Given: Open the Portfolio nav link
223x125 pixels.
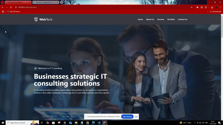Looking at the screenshot, I should [x=171, y=19].
